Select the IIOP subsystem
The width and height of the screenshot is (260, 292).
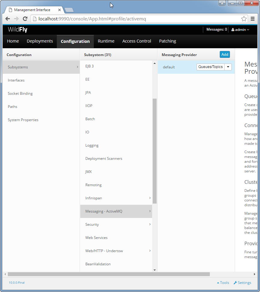(116, 106)
